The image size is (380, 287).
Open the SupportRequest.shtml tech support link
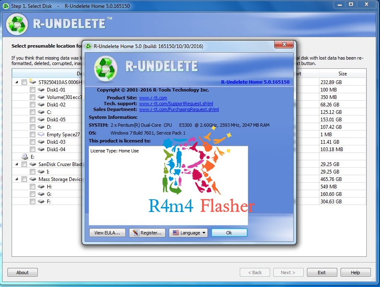click(176, 104)
